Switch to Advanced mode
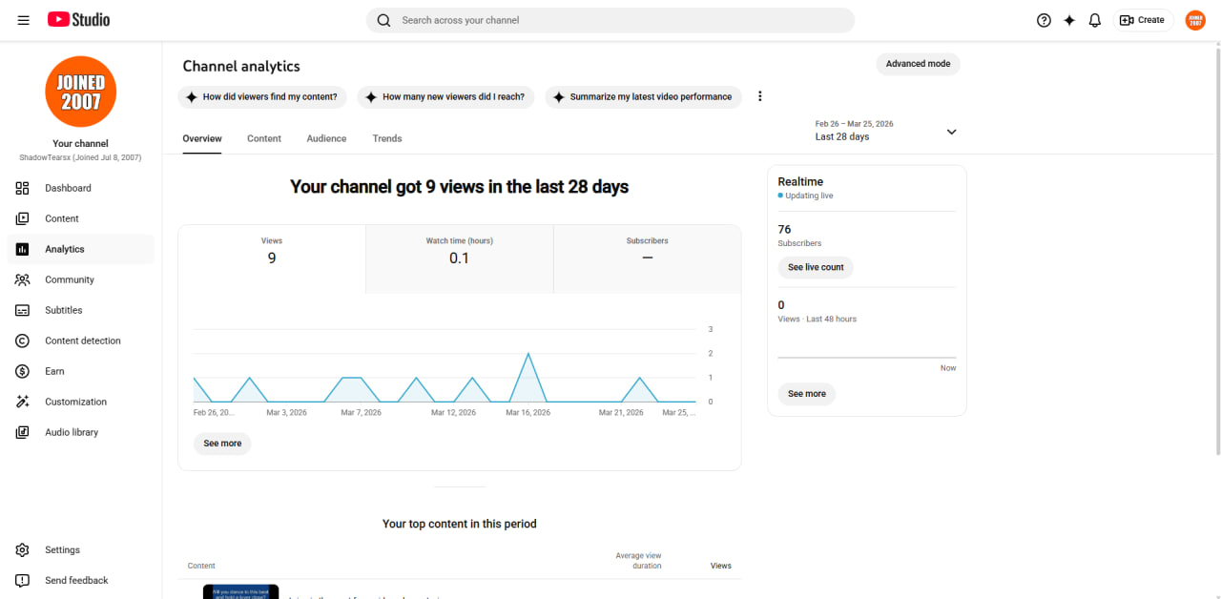1221x599 pixels. (x=918, y=64)
